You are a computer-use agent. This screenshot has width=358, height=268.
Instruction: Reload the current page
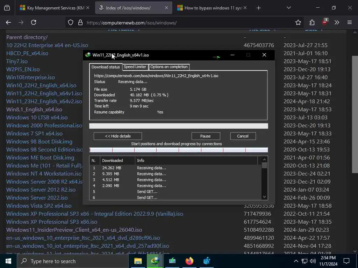click(x=34, y=22)
